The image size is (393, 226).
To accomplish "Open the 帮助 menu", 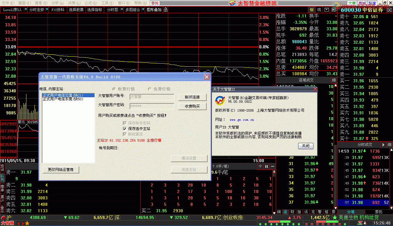I will [140, 3].
